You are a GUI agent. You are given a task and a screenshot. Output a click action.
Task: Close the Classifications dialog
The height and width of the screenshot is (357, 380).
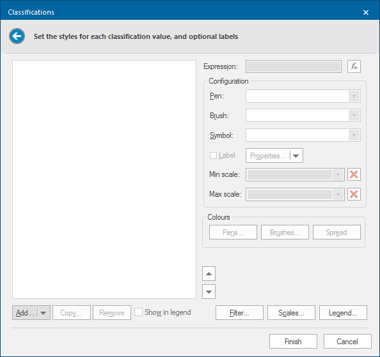(366, 12)
